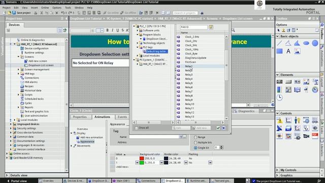Click Add new animation in Display tree
Viewport: 325px width, 183px height.
[x=91, y=137]
